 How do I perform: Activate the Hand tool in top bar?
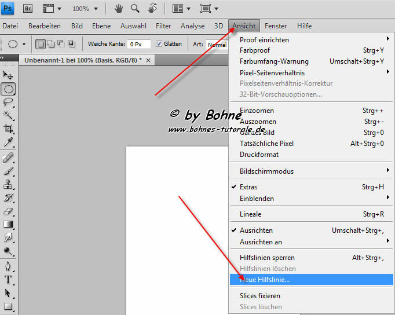[118, 9]
